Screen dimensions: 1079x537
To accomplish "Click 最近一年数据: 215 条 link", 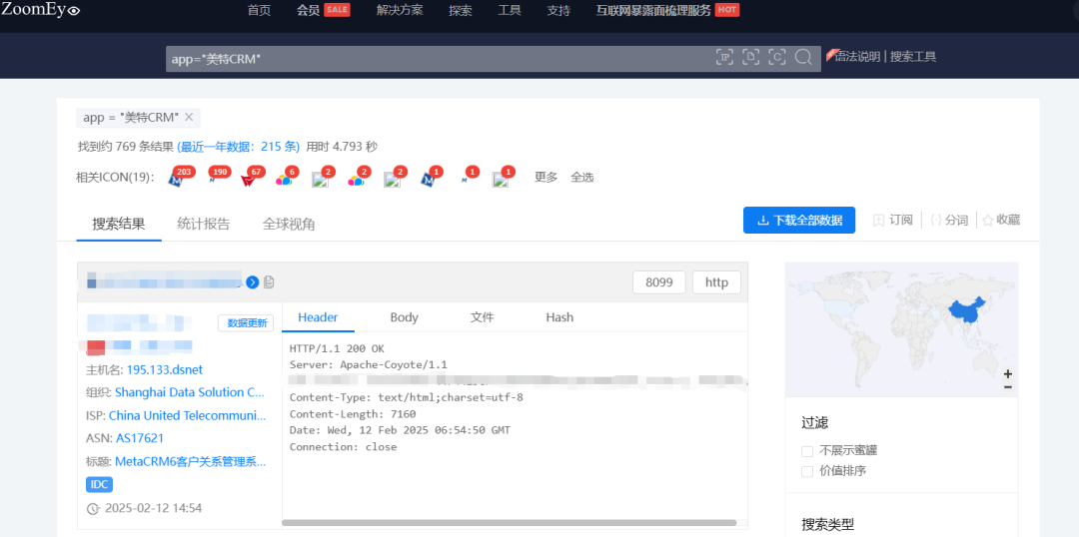I will pos(238,147).
